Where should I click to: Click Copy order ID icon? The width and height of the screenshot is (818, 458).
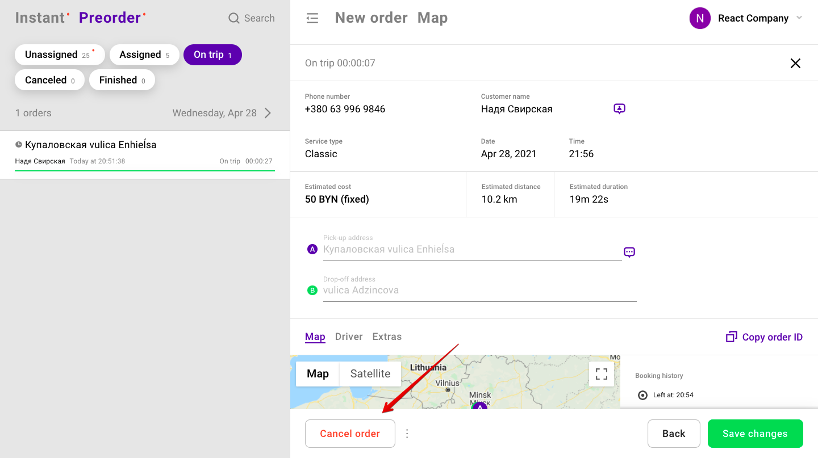click(731, 337)
